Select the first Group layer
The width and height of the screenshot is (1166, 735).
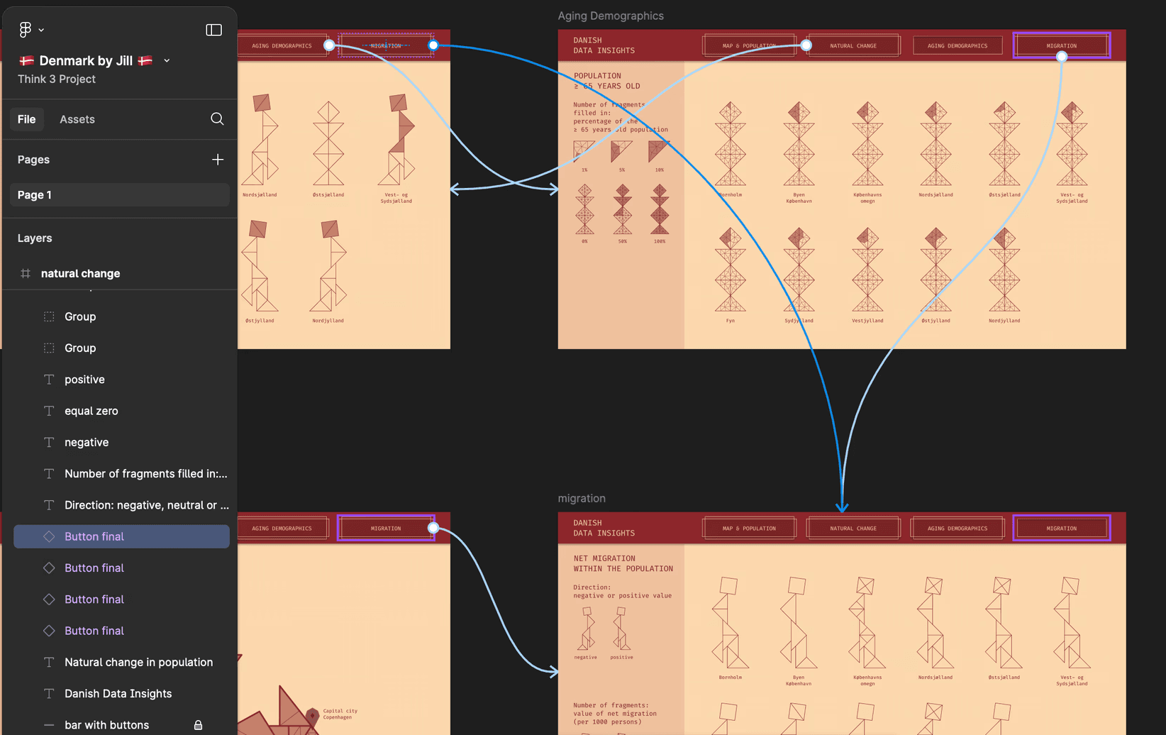(121, 316)
